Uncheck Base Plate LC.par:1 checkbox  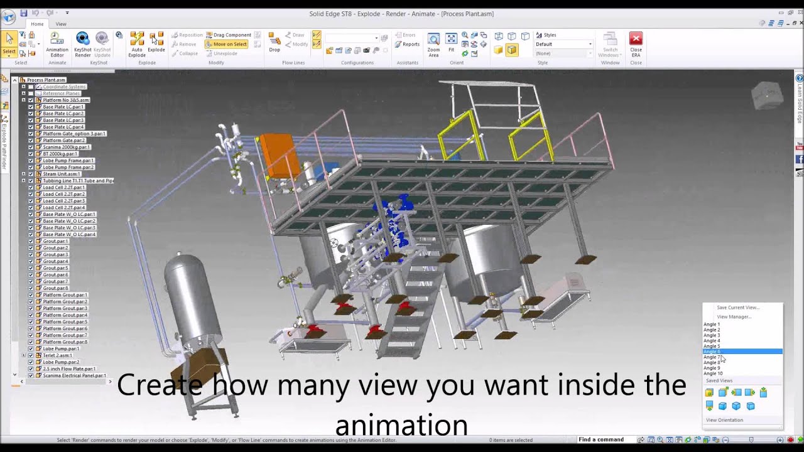click(x=31, y=107)
